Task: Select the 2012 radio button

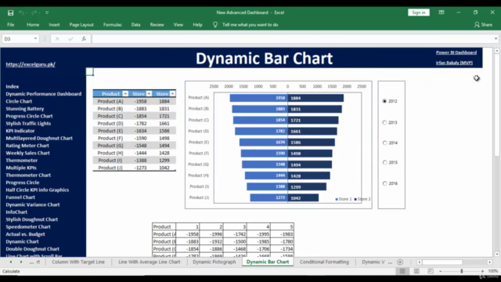Action: click(x=384, y=101)
